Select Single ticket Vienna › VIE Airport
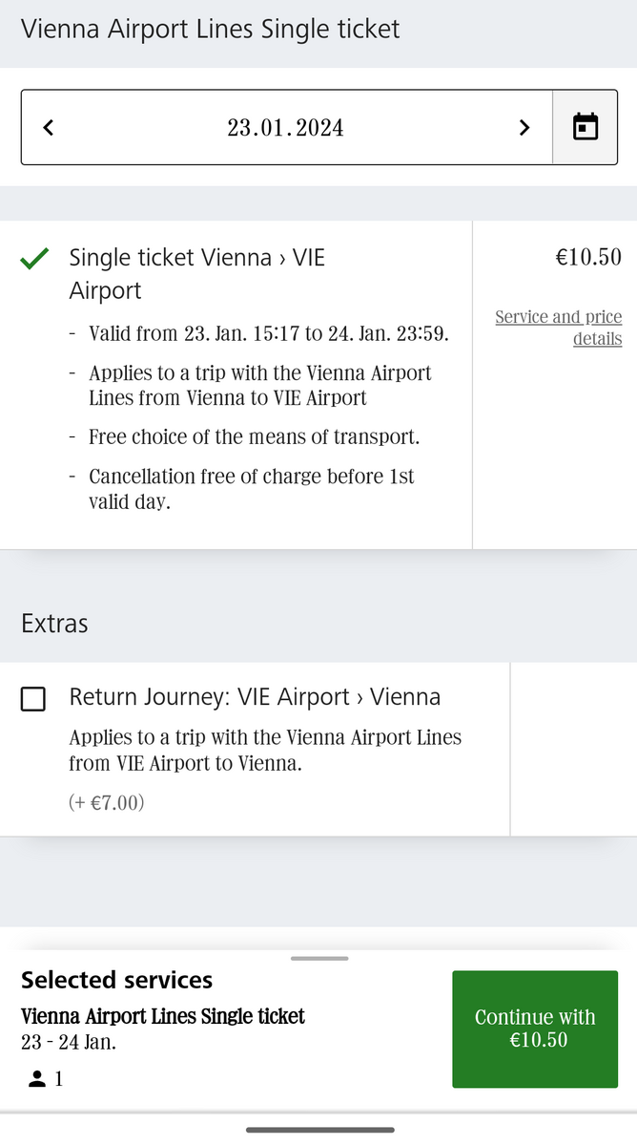637x1146 pixels. click(197, 274)
